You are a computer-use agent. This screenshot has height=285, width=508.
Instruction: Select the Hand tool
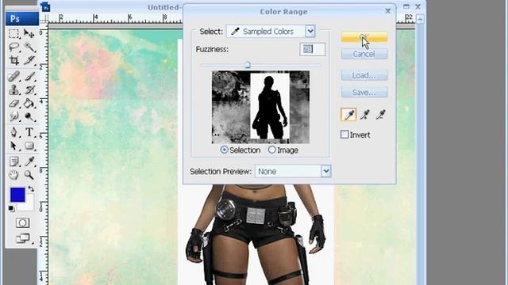coord(13,175)
